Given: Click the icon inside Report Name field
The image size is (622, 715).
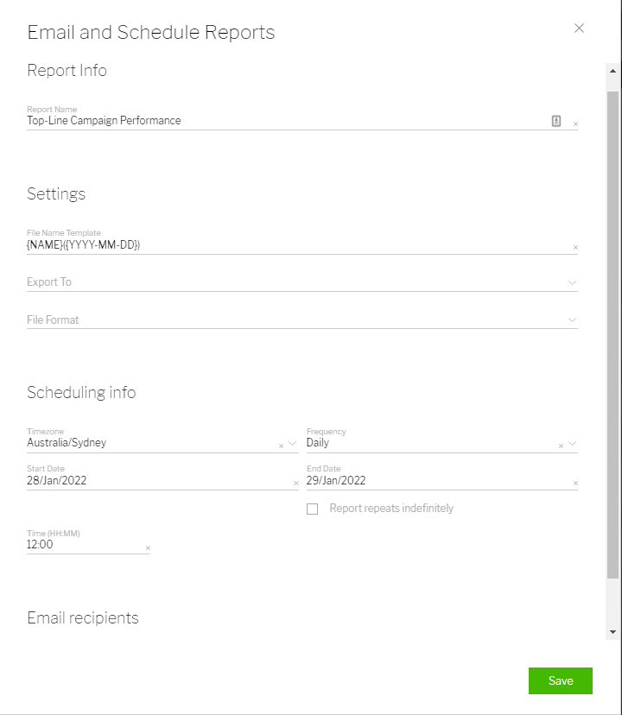Looking at the screenshot, I should click(x=556, y=121).
